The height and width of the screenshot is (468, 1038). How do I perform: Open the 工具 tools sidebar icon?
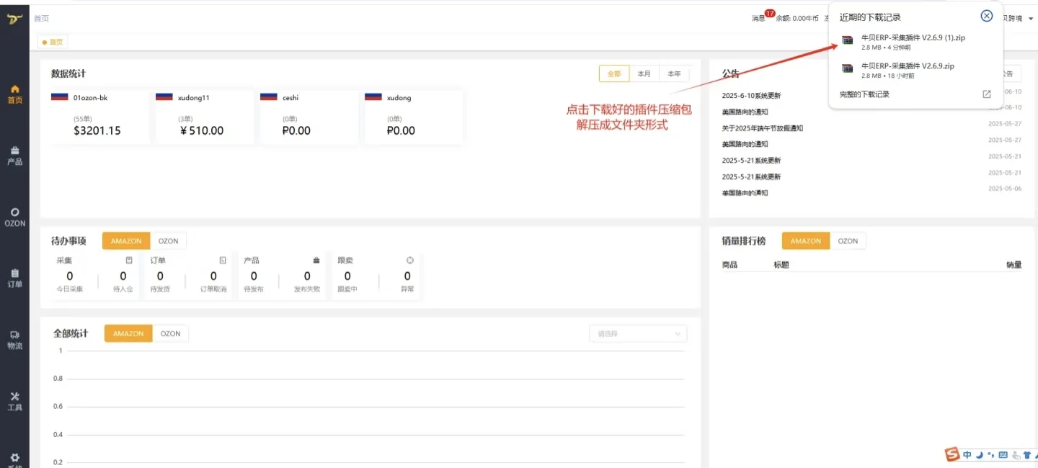click(x=14, y=396)
